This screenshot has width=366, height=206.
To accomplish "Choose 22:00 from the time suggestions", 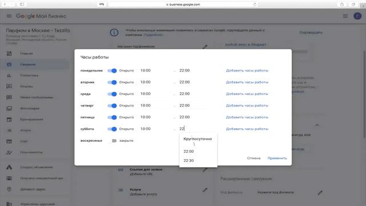I will click(x=198, y=151).
